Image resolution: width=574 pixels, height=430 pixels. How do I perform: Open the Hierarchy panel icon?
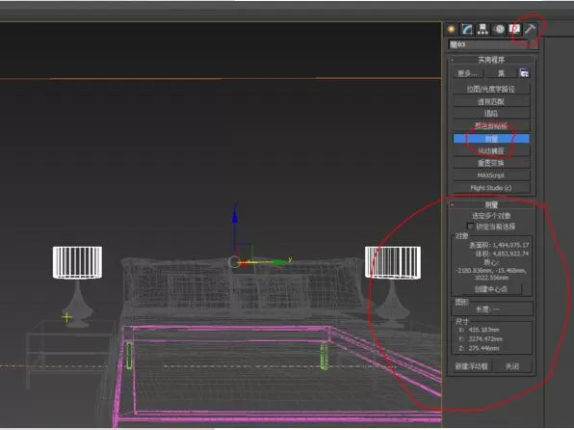(483, 29)
